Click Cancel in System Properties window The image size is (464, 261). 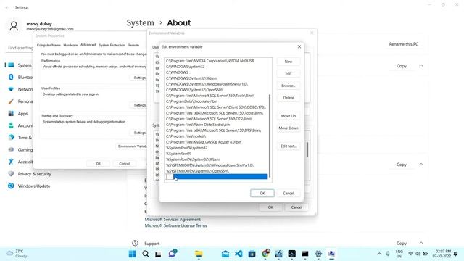point(124,164)
